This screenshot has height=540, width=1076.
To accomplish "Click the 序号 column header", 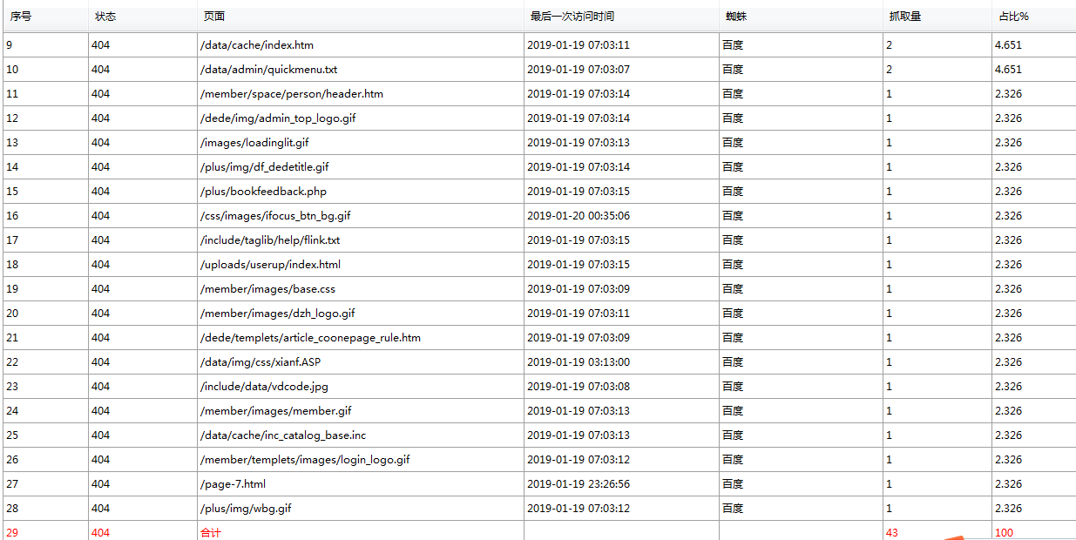I will click(x=21, y=17).
